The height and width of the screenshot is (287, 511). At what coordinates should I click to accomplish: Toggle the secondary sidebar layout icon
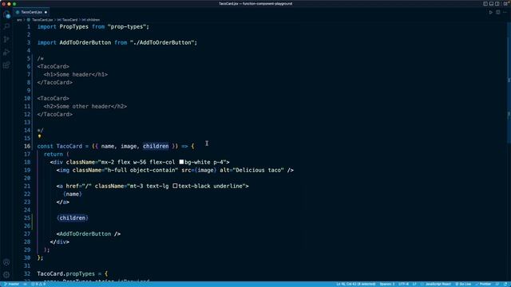pyautogui.click(x=497, y=3)
